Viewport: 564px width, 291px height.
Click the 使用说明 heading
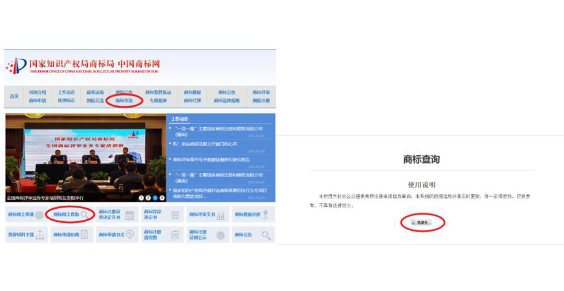422,185
